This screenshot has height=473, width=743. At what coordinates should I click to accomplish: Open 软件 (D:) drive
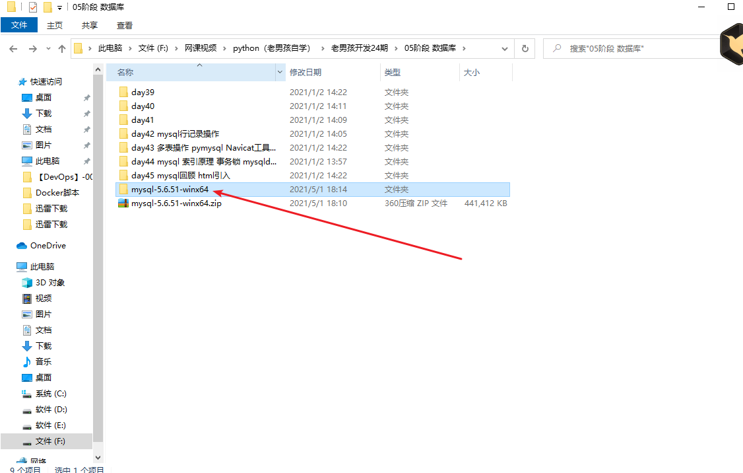pyautogui.click(x=51, y=409)
